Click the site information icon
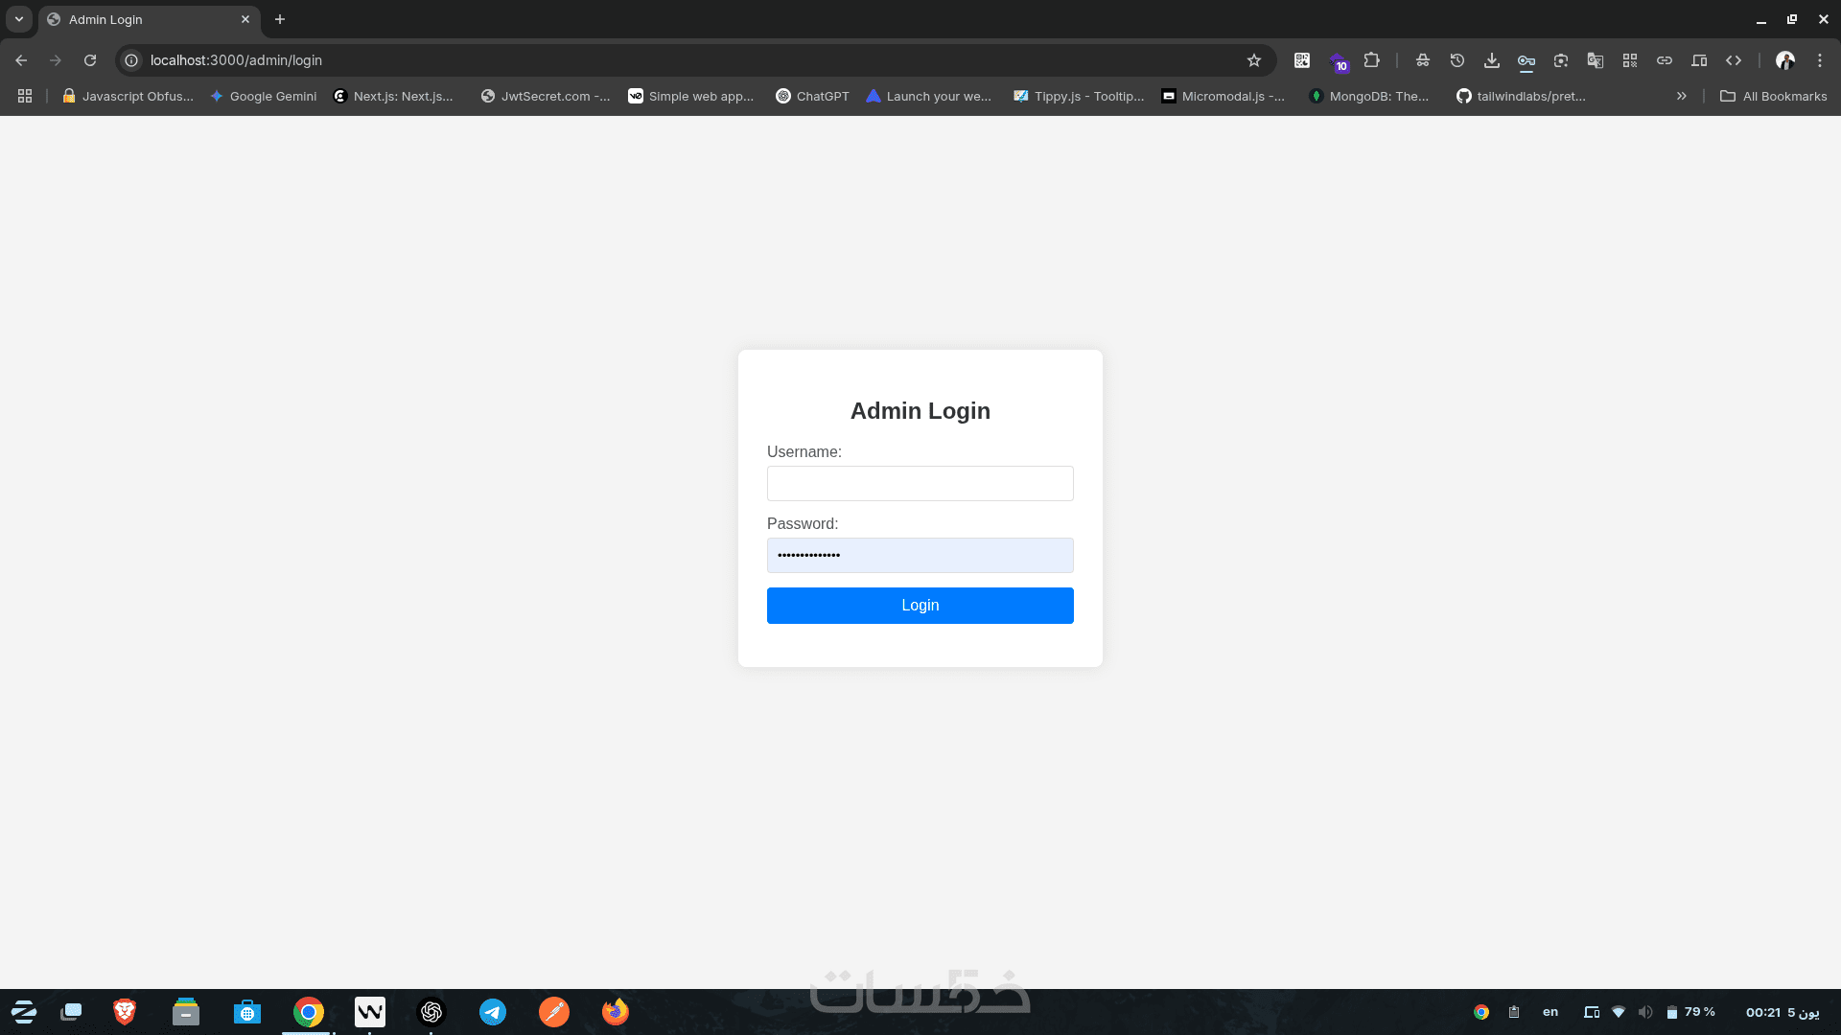 point(132,60)
